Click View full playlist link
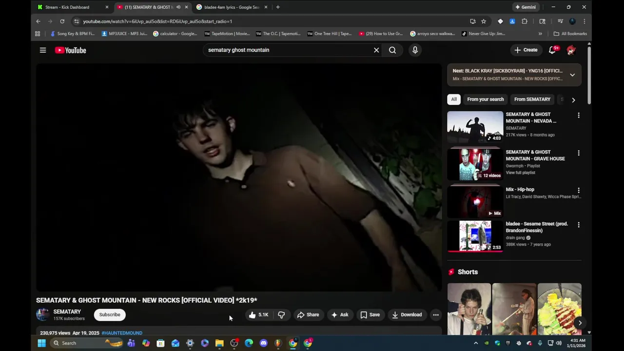Image resolution: width=624 pixels, height=351 pixels. tap(520, 173)
